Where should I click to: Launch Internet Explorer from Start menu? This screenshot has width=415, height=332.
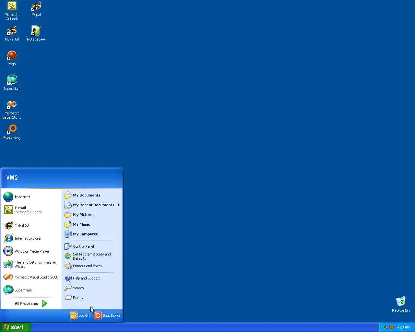pos(31,238)
